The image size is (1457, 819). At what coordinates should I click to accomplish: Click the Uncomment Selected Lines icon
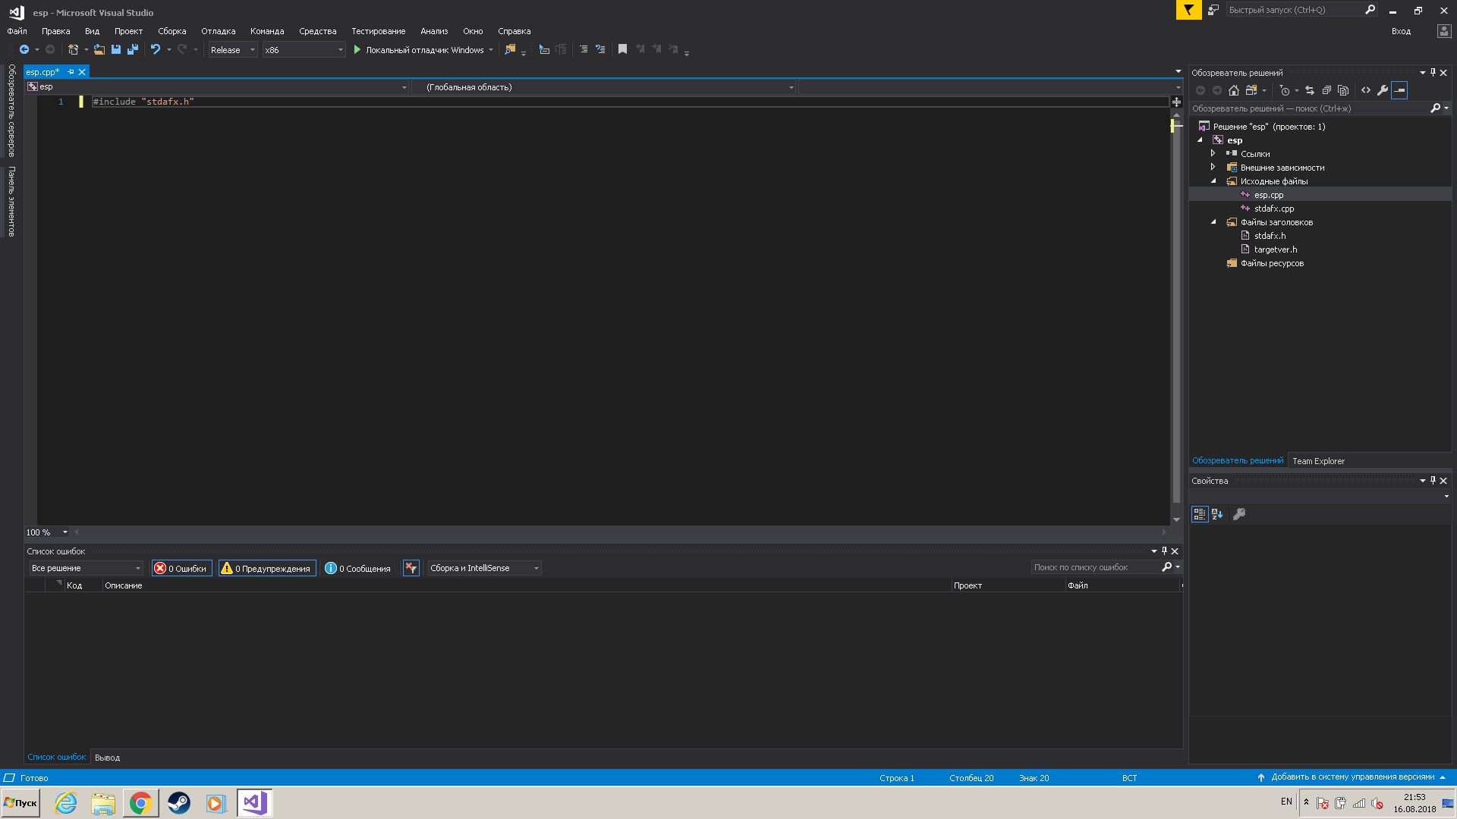[600, 50]
